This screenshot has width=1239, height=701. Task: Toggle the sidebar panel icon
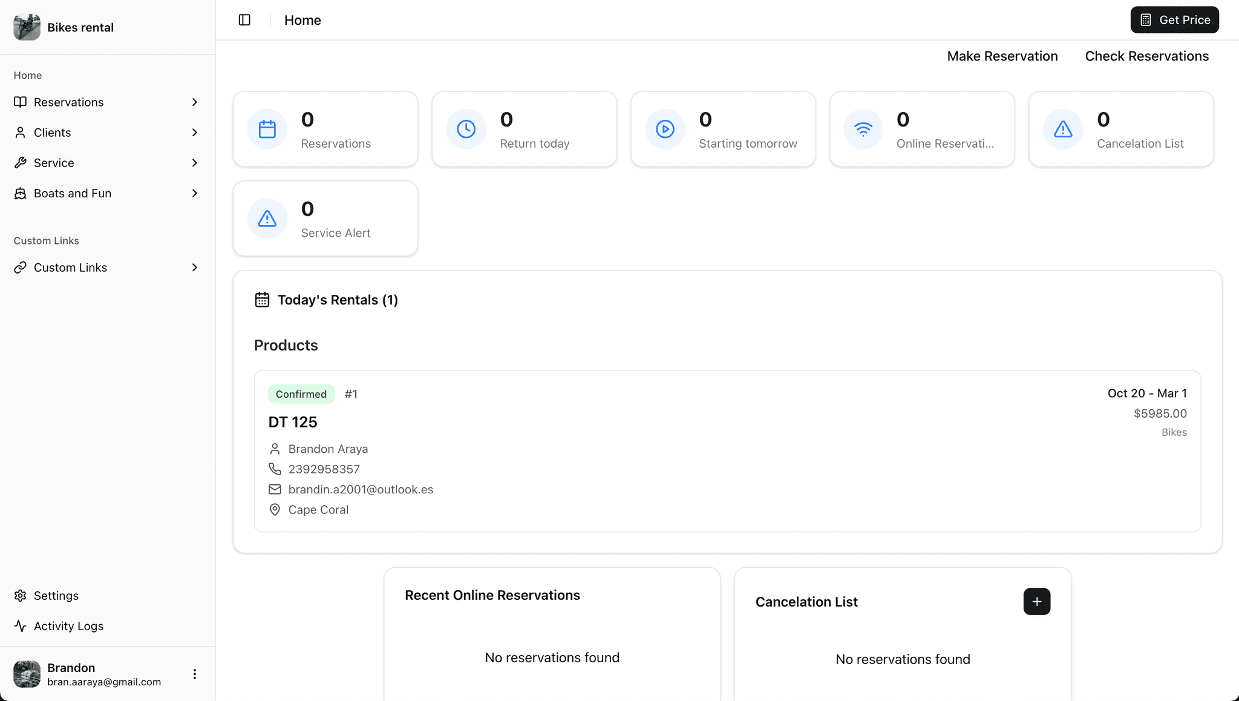click(x=244, y=20)
